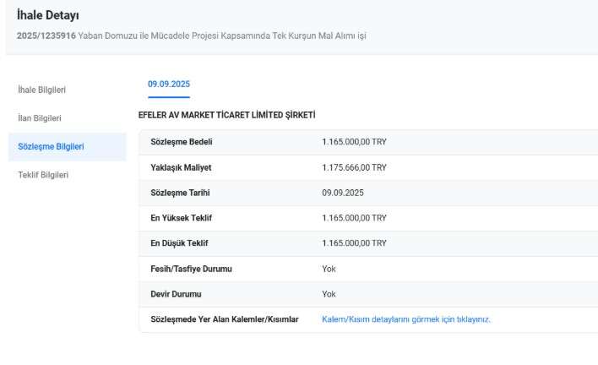
Task: Click the Sözleşmede Yer Alan Kalemler/Kısımlar label
Action: click(x=219, y=319)
